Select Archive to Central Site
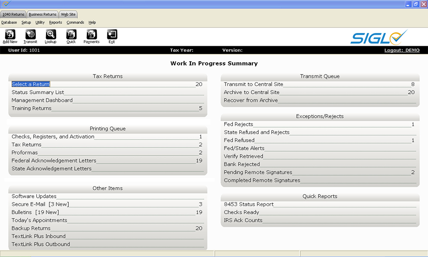This screenshot has height=257, width=428. coord(252,92)
